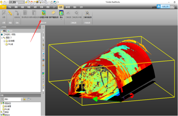Switch to the 模型 workspace tab
The width and height of the screenshot is (178, 116).
4,31
